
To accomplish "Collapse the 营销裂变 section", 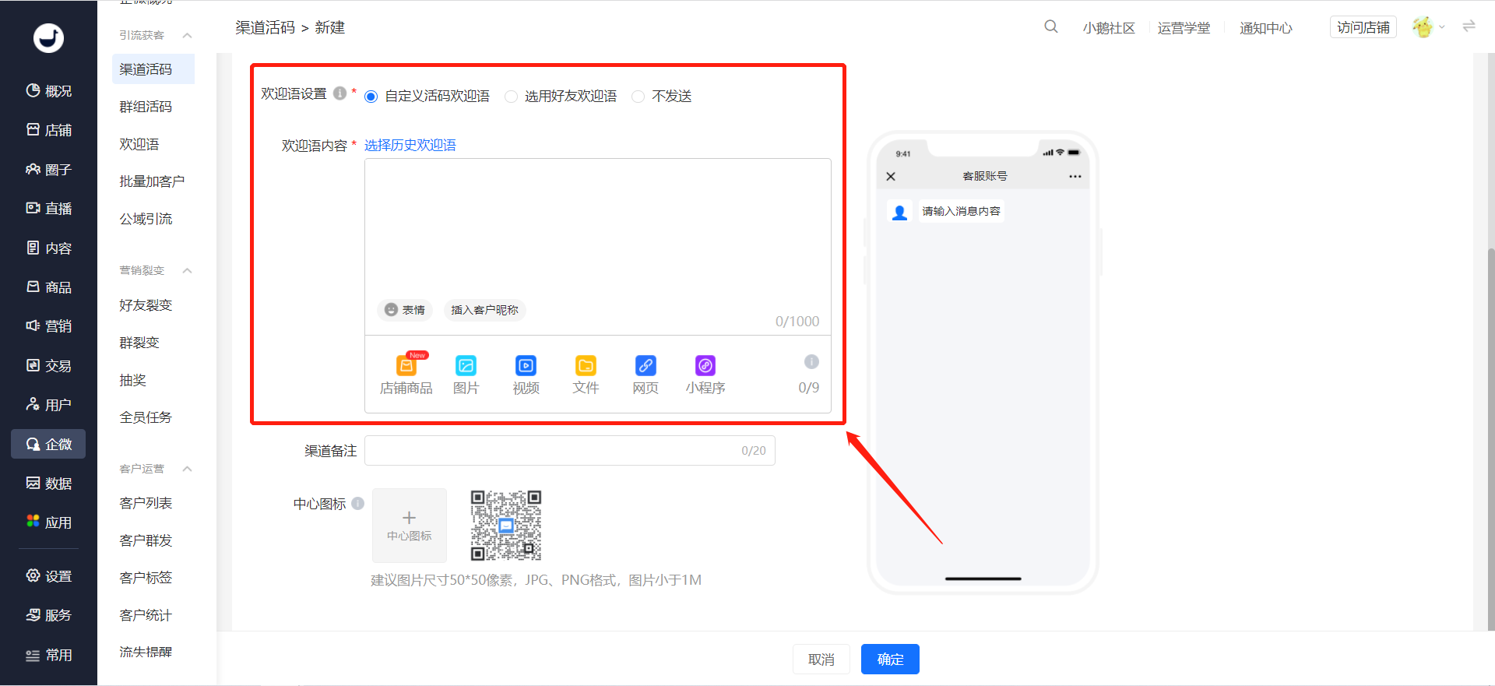I will click(187, 270).
